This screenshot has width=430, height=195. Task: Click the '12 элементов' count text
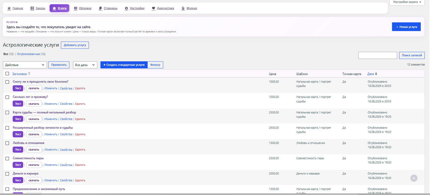click(416, 65)
